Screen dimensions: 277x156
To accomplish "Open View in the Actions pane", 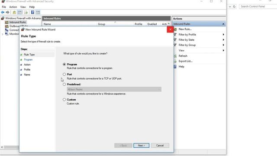I will 181,51.
